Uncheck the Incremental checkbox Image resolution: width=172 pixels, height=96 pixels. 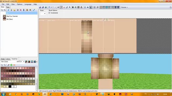49,13
